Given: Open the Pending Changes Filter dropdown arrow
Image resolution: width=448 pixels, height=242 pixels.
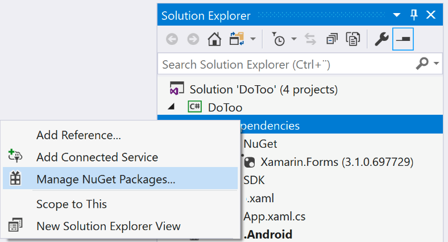Looking at the screenshot, I should pos(294,39).
